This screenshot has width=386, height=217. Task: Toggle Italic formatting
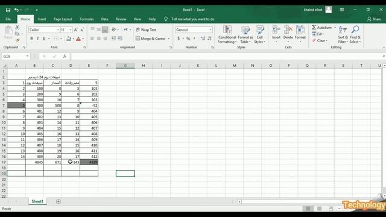(37, 39)
